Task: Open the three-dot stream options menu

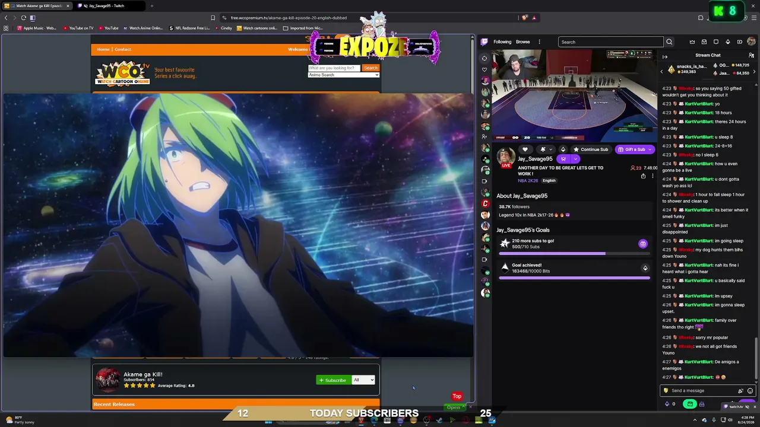Action: (653, 176)
